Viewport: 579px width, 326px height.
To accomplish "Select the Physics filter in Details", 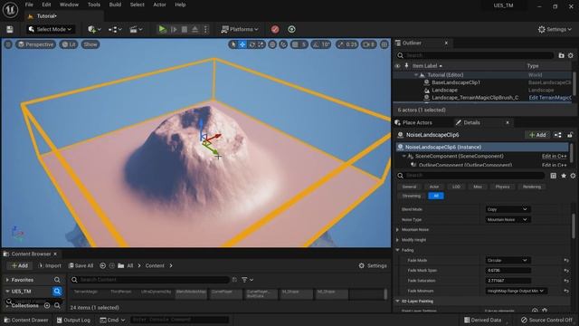I will 503,187.
